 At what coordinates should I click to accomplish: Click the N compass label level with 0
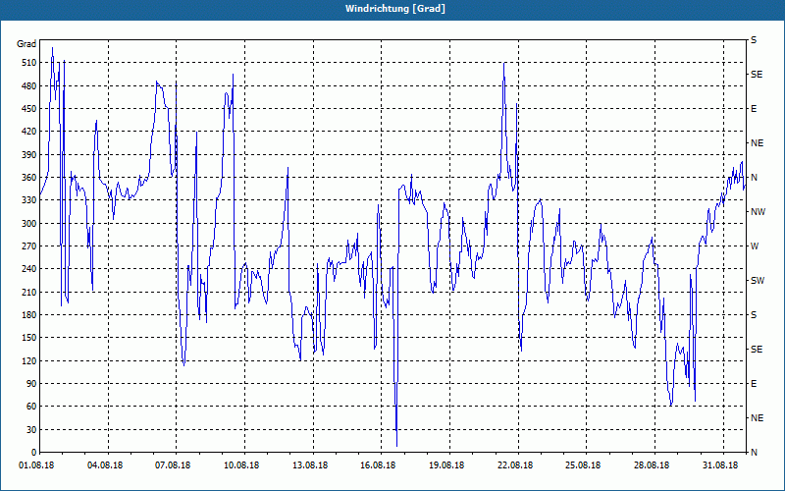(755, 452)
